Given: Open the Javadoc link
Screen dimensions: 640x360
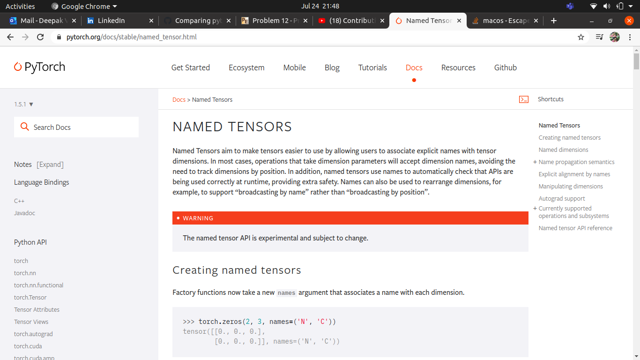Looking at the screenshot, I should coord(24,213).
